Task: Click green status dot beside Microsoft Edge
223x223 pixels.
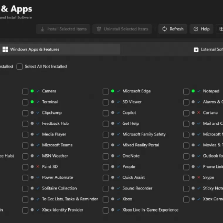Action: coord(113,91)
